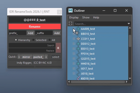The image size is (140, 93).
Task: Click the Outliner scroll down arrow
Action: 130,78
